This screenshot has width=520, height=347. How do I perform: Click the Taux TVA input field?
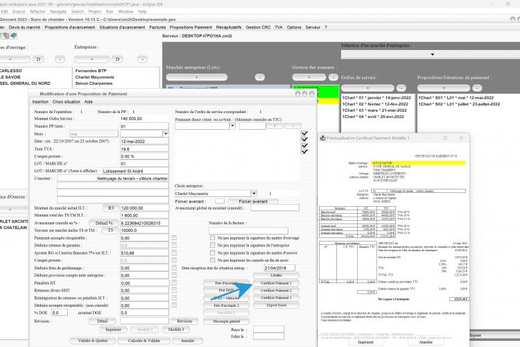(144, 149)
